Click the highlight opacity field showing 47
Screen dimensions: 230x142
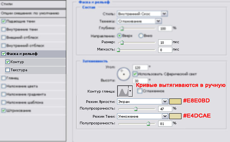click(x=165, y=109)
